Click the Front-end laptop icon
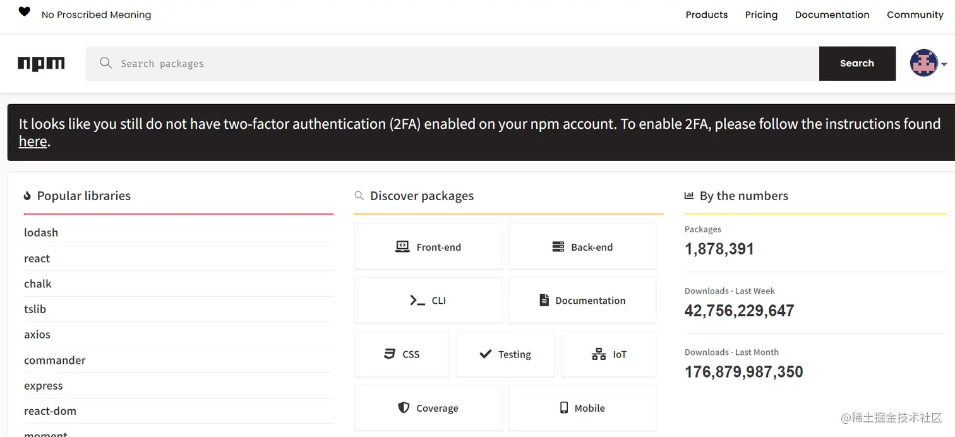Image resolution: width=955 pixels, height=437 pixels. (402, 247)
